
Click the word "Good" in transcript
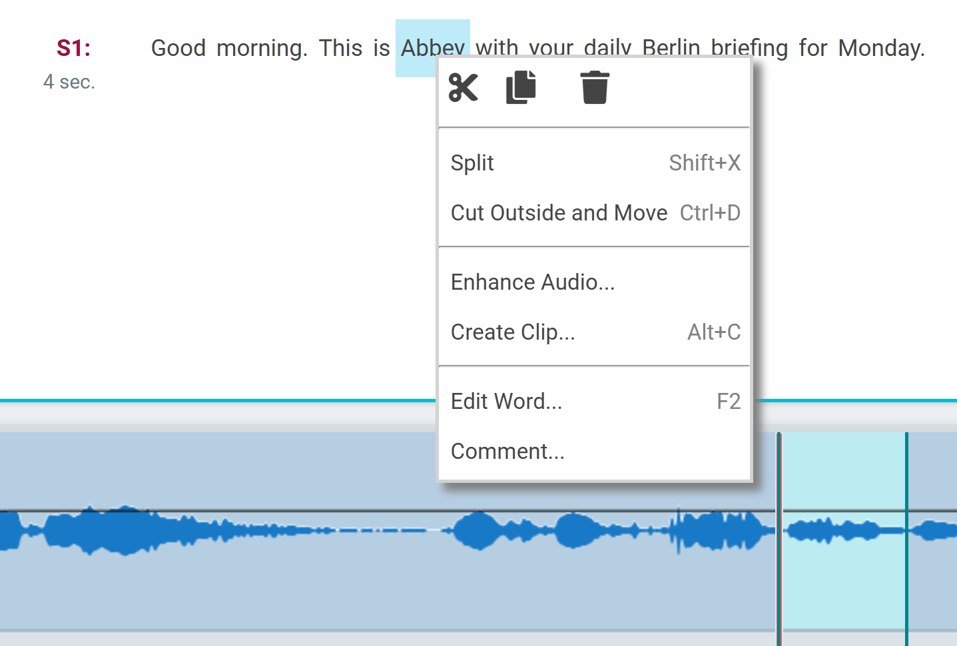[x=178, y=48]
